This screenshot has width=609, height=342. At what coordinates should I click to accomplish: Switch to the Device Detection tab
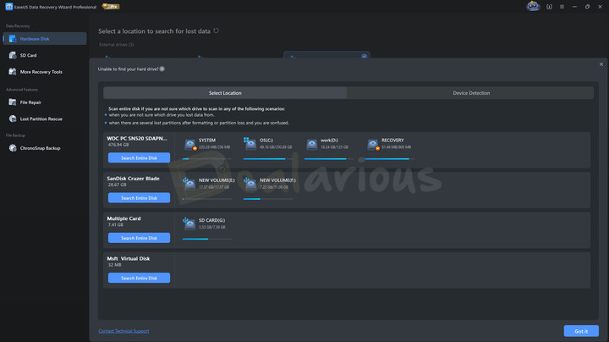[x=471, y=93]
